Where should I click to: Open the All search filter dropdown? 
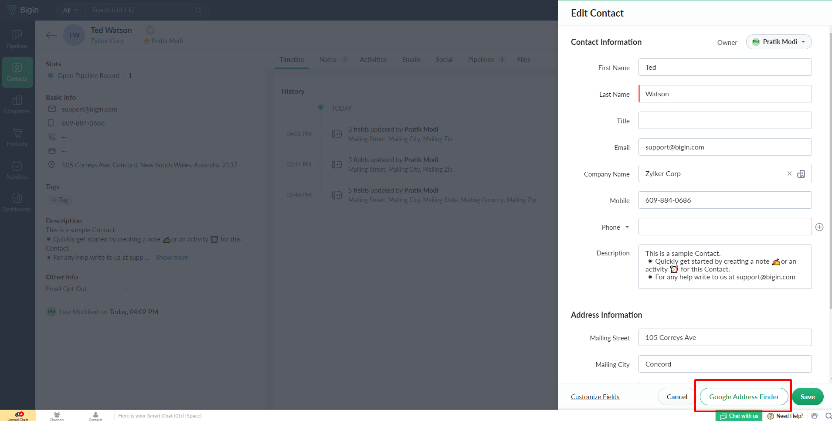pos(70,10)
